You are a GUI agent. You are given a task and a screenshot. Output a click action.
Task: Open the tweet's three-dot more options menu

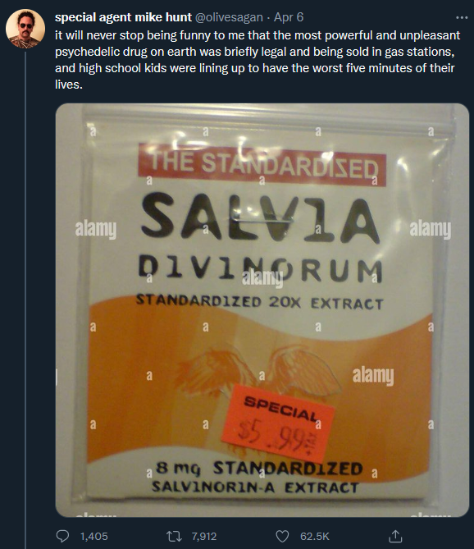(462, 17)
